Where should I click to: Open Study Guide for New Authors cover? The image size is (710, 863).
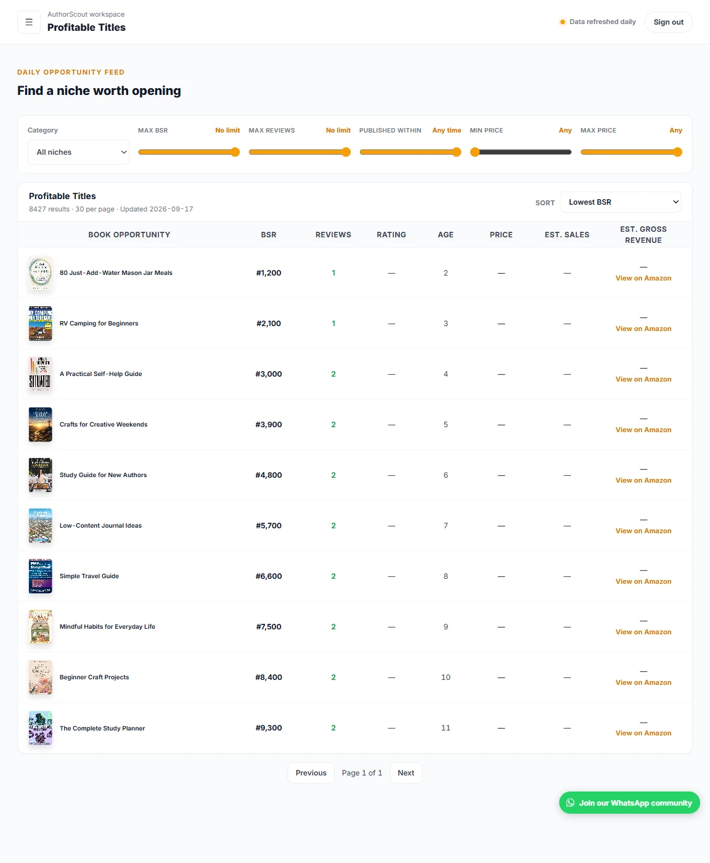[x=41, y=475]
